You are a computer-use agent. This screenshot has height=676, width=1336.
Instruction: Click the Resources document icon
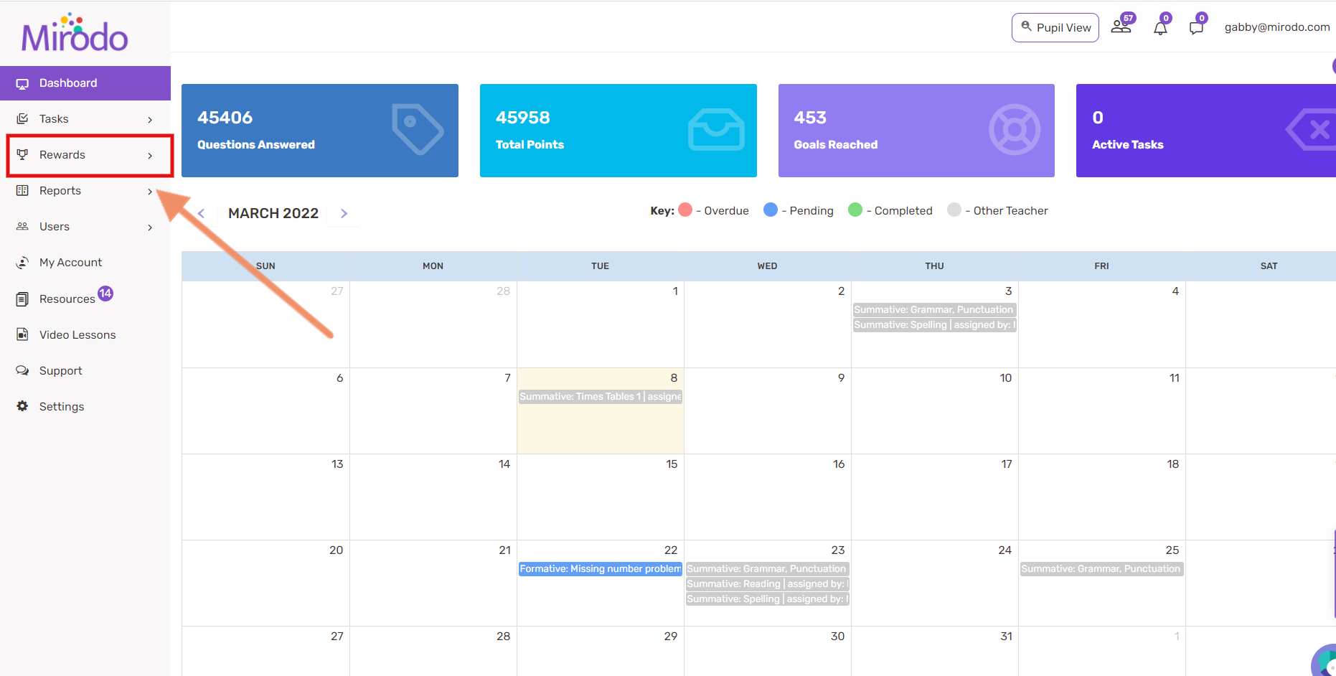(x=22, y=299)
